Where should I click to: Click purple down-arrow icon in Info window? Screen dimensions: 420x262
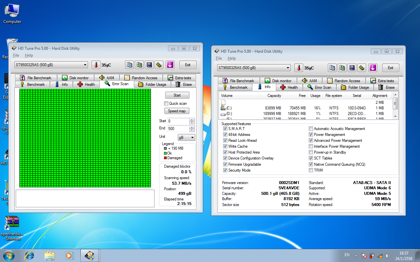tap(373, 68)
